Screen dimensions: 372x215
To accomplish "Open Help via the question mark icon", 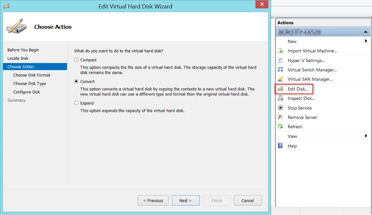I will pyautogui.click(x=280, y=146).
